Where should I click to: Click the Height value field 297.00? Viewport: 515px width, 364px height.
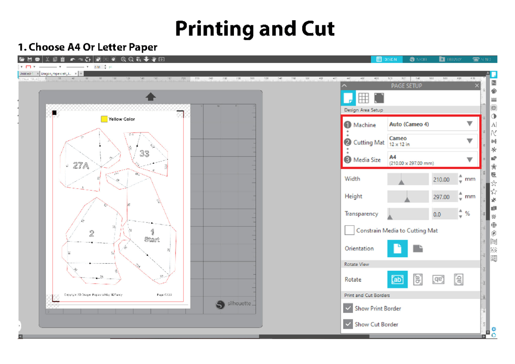[x=444, y=197]
